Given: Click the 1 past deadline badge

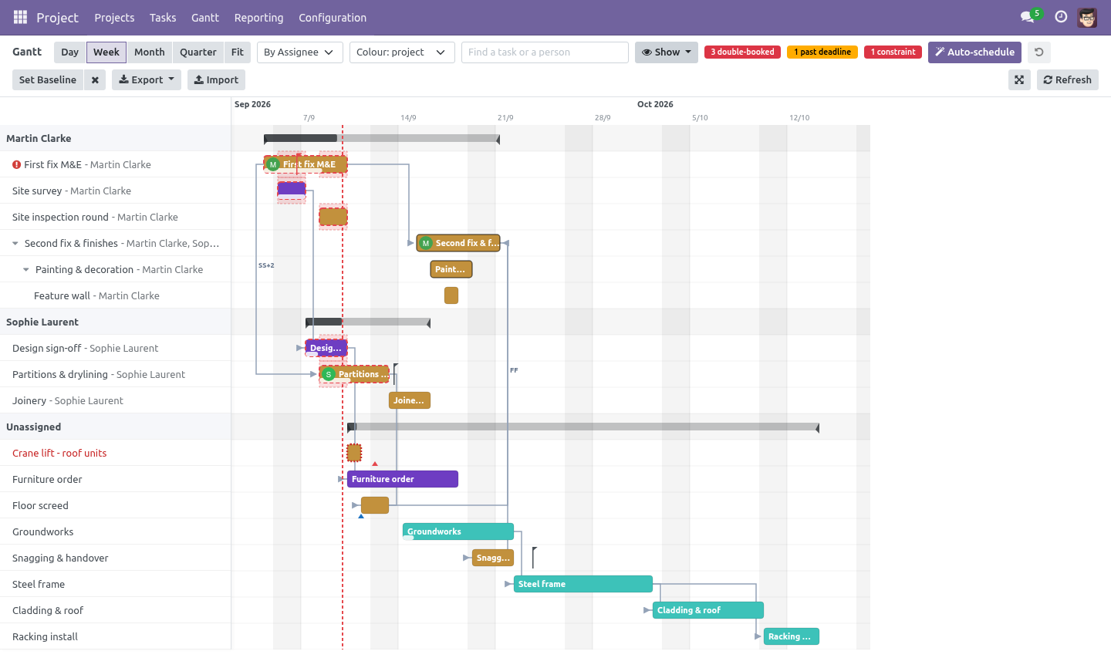Looking at the screenshot, I should (822, 52).
